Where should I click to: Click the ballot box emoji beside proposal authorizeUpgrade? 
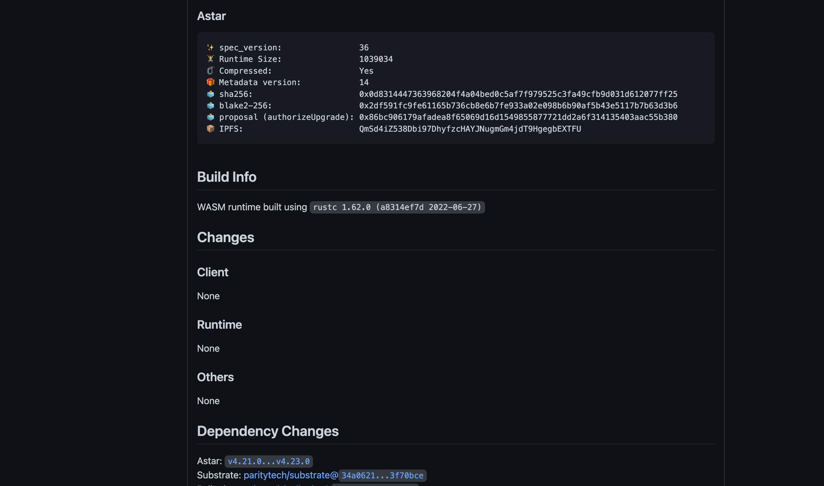210,117
